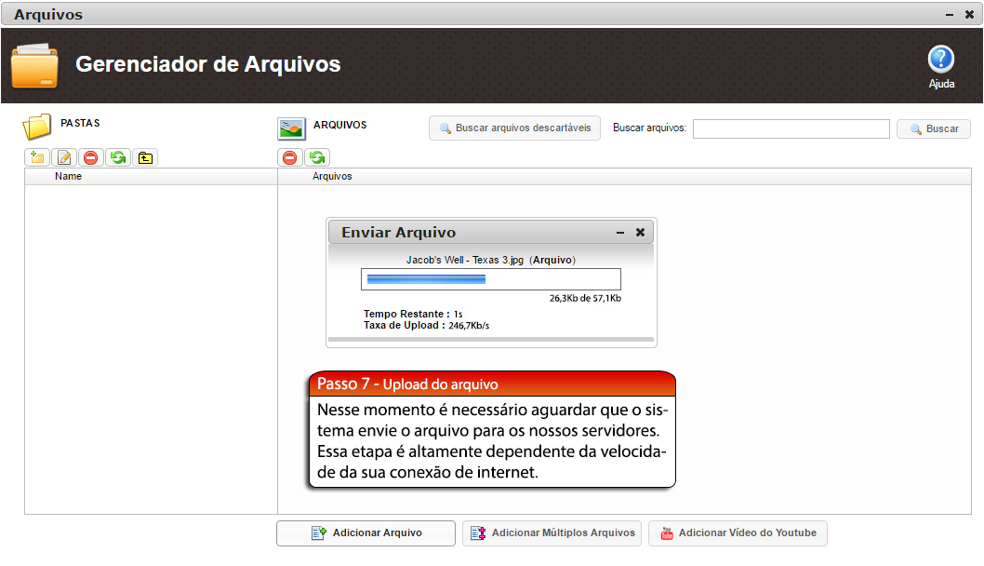Click the Name column header
The image size is (984, 566).
69,176
